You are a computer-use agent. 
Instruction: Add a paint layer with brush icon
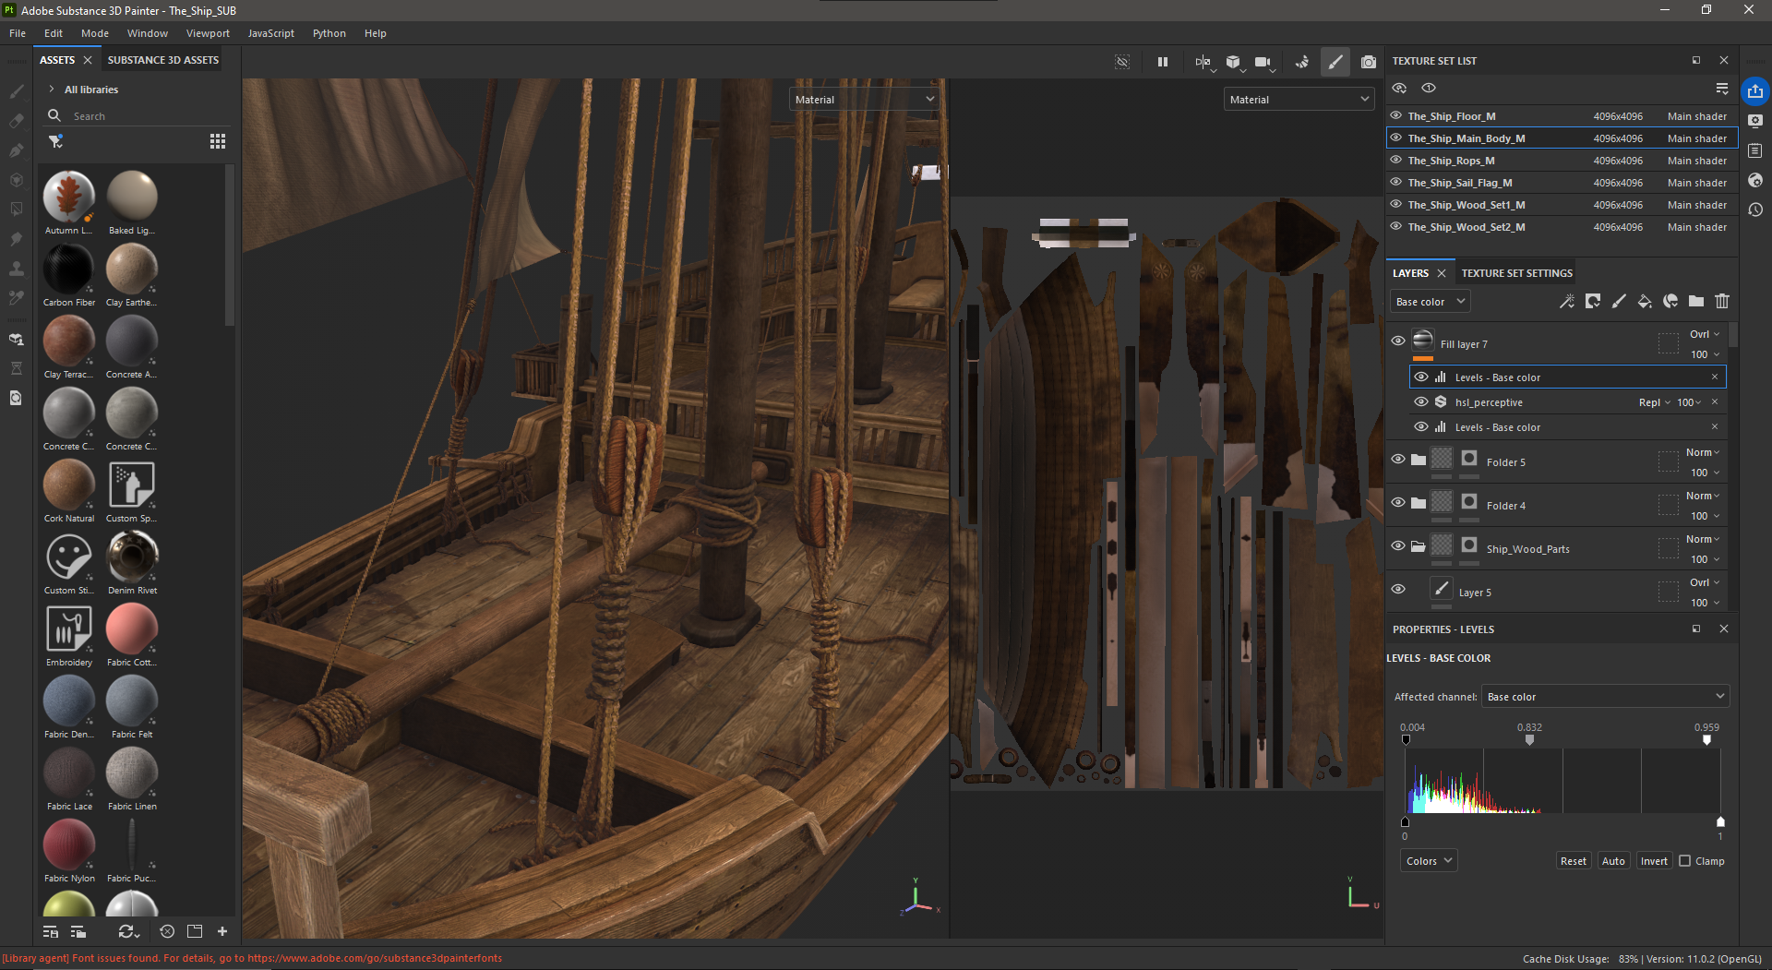pyautogui.click(x=1619, y=302)
